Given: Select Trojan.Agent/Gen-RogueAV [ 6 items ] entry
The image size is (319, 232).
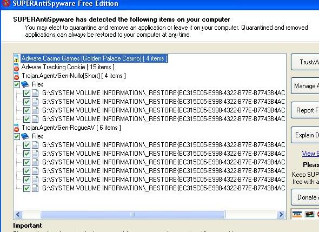Looking at the screenshot, I should (x=71, y=128).
